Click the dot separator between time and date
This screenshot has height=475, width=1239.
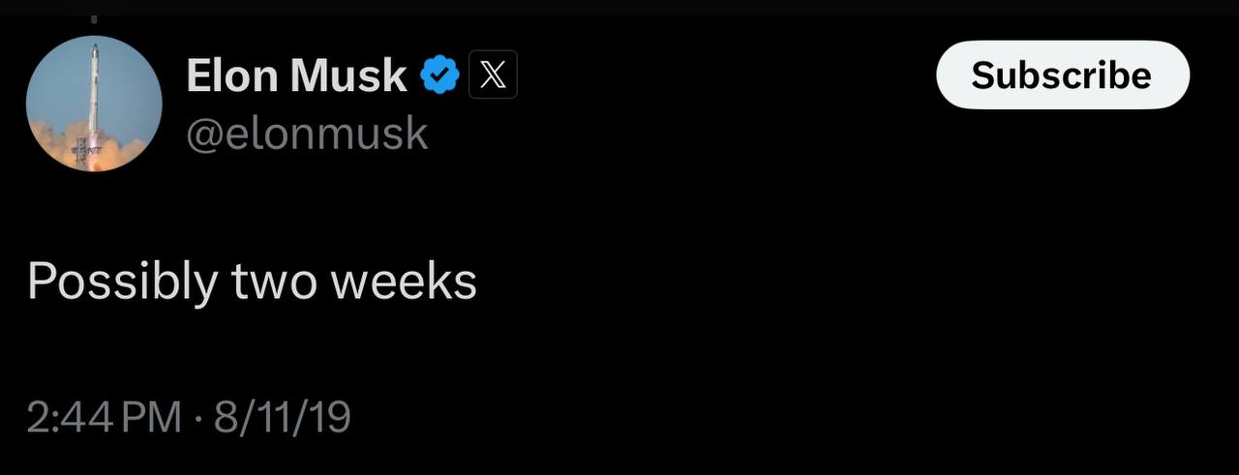tap(197, 418)
